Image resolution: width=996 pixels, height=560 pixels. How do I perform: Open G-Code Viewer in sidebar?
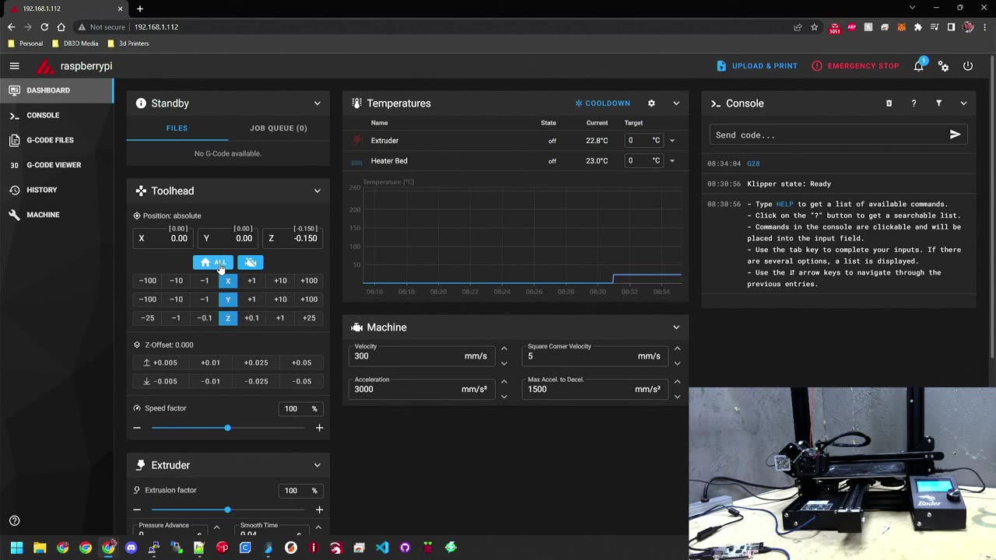pyautogui.click(x=56, y=165)
